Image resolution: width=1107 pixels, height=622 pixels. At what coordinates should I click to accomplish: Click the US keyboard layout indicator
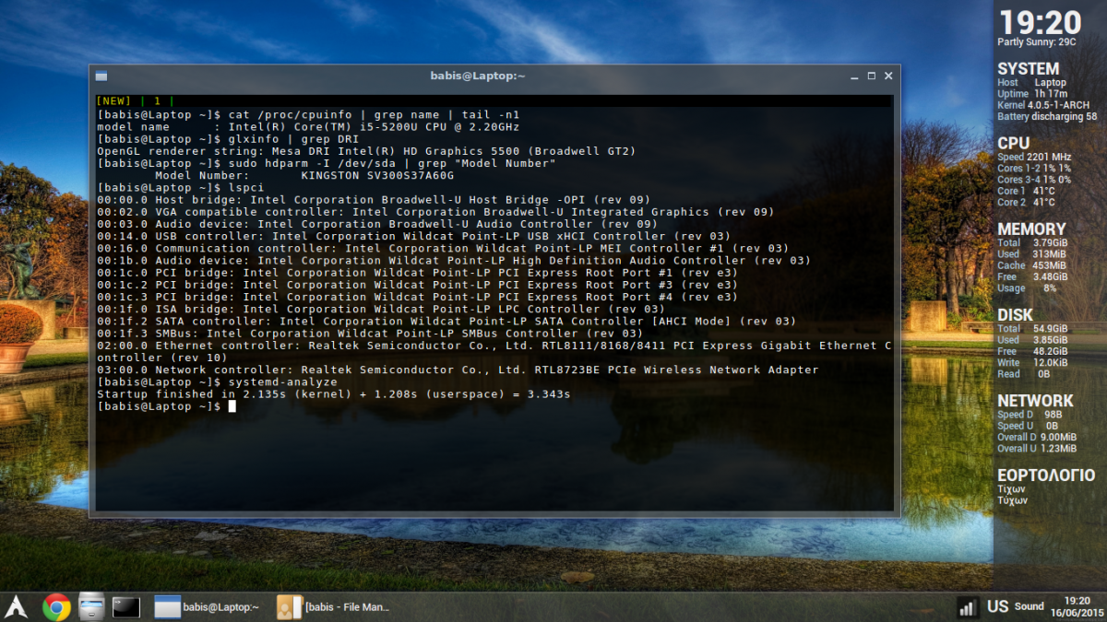(997, 606)
